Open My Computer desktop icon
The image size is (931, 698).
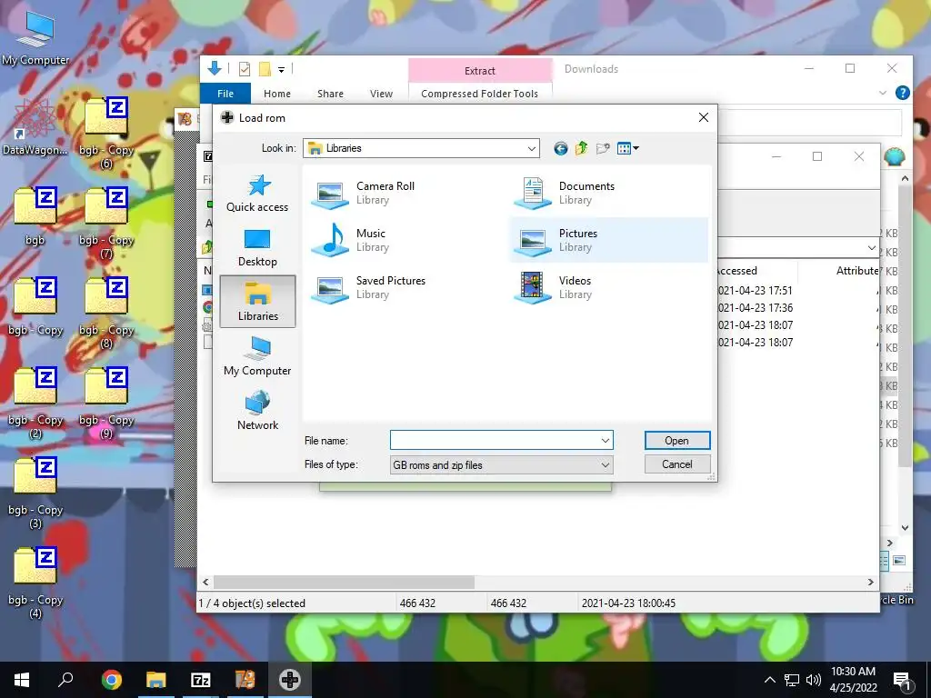pos(35,38)
